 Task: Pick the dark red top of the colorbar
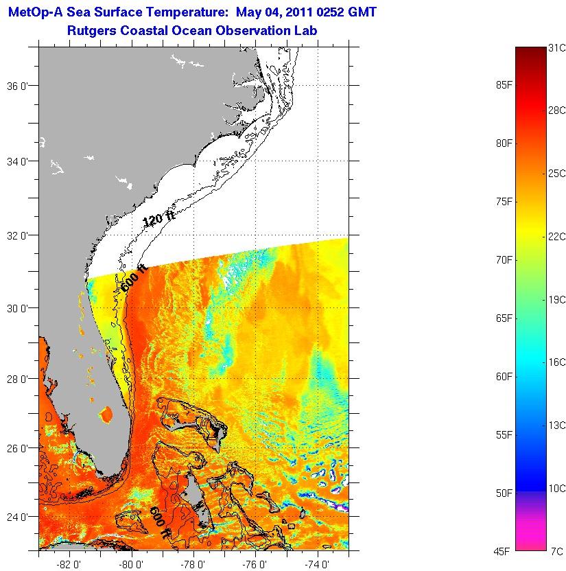(x=531, y=55)
